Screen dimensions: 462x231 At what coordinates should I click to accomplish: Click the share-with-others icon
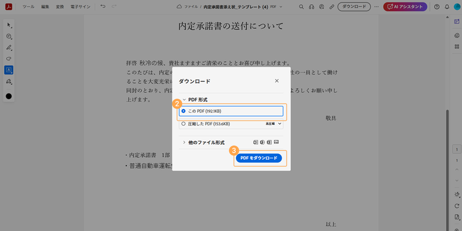[x=322, y=7]
